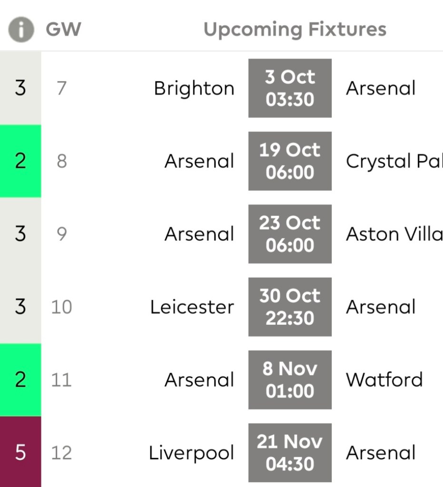
Task: Select Brighton team name
Action: (x=194, y=89)
